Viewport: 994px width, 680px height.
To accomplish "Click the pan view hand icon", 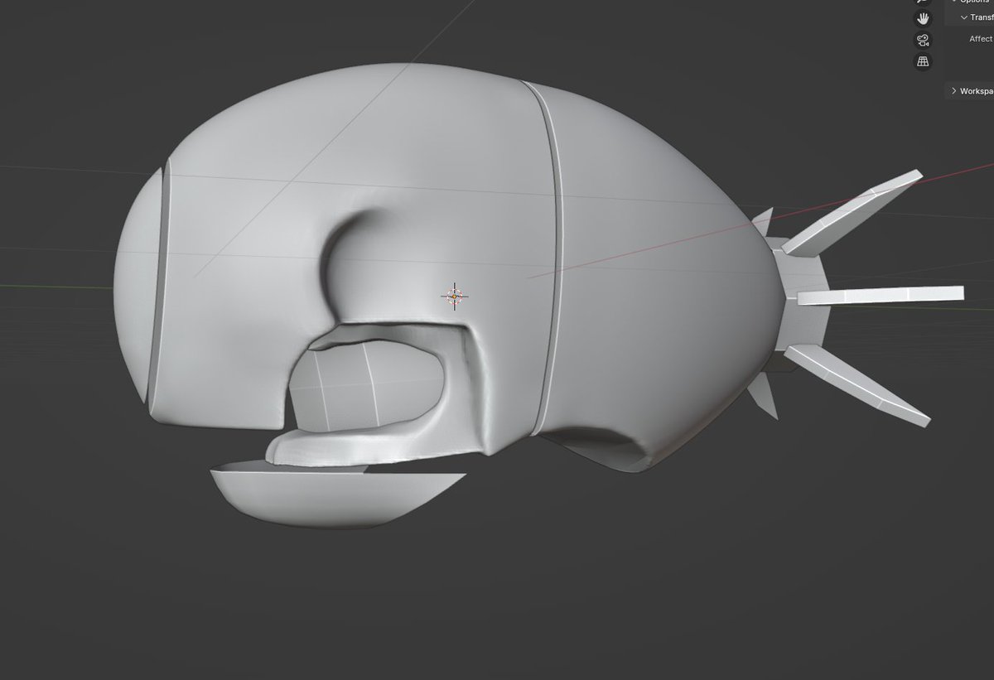I will point(922,18).
